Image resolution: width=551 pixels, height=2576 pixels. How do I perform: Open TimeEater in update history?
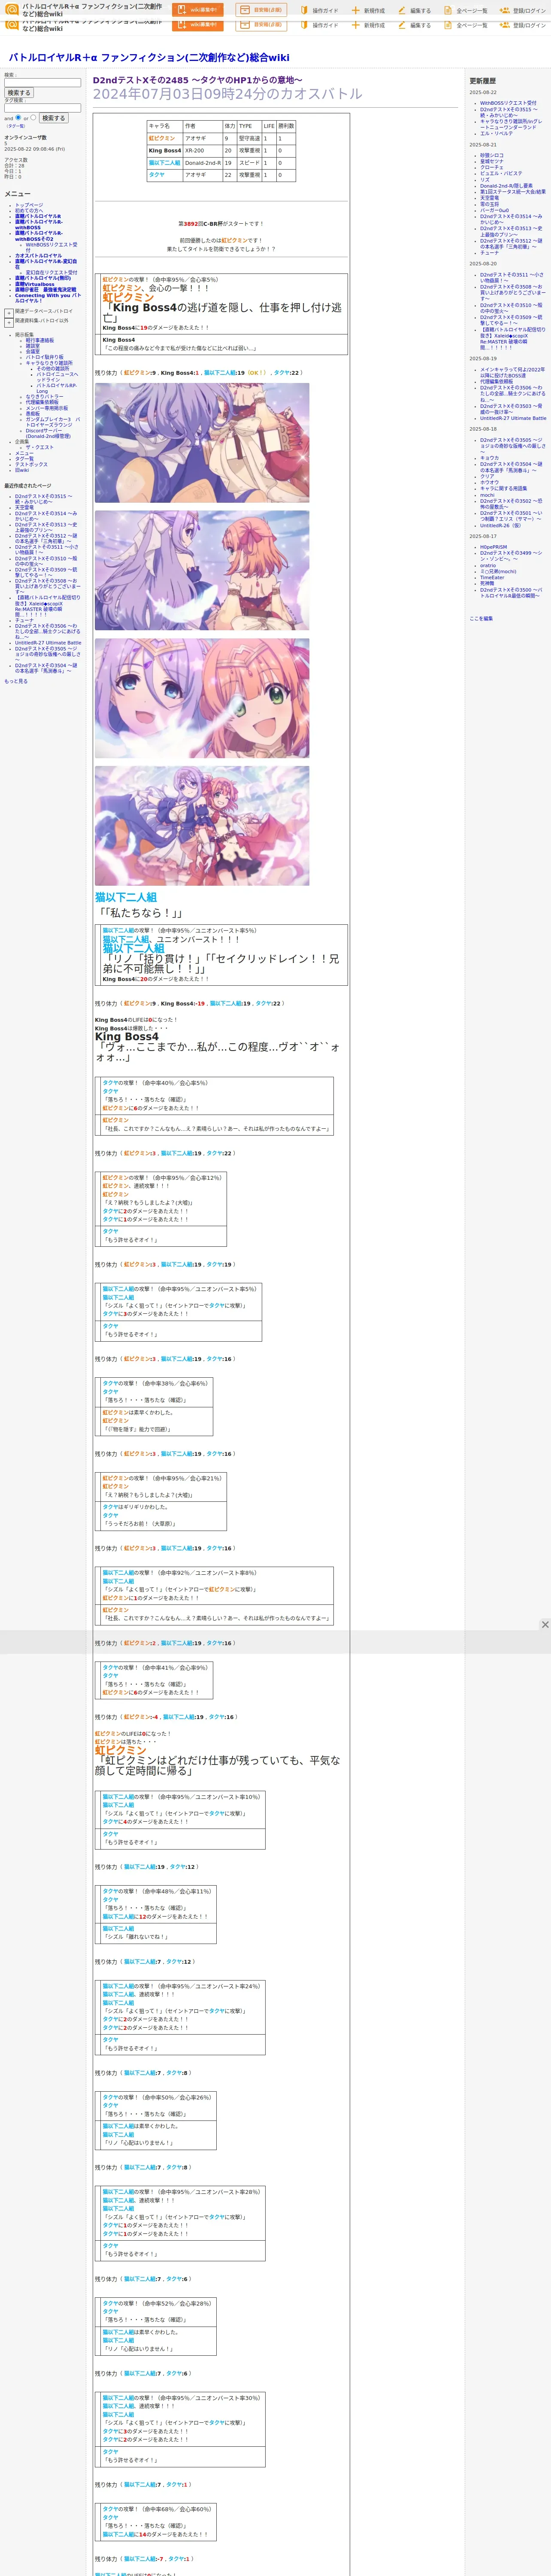492,577
